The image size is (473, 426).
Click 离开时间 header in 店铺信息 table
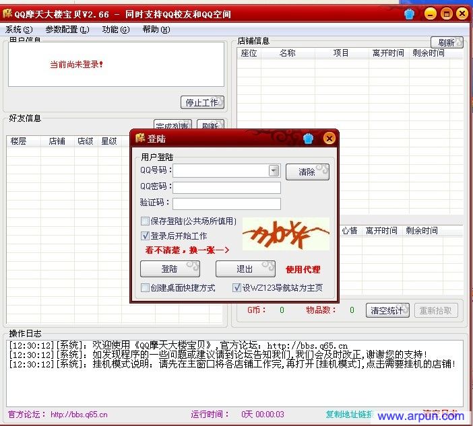[x=388, y=53]
